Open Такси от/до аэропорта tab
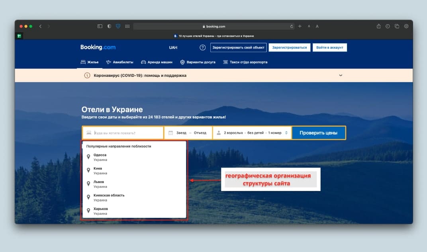Screen dimensions: 427x252 pyautogui.click(x=245, y=63)
